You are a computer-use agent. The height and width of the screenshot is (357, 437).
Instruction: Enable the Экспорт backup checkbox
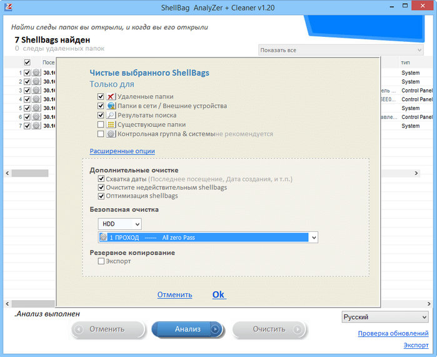pos(101,261)
